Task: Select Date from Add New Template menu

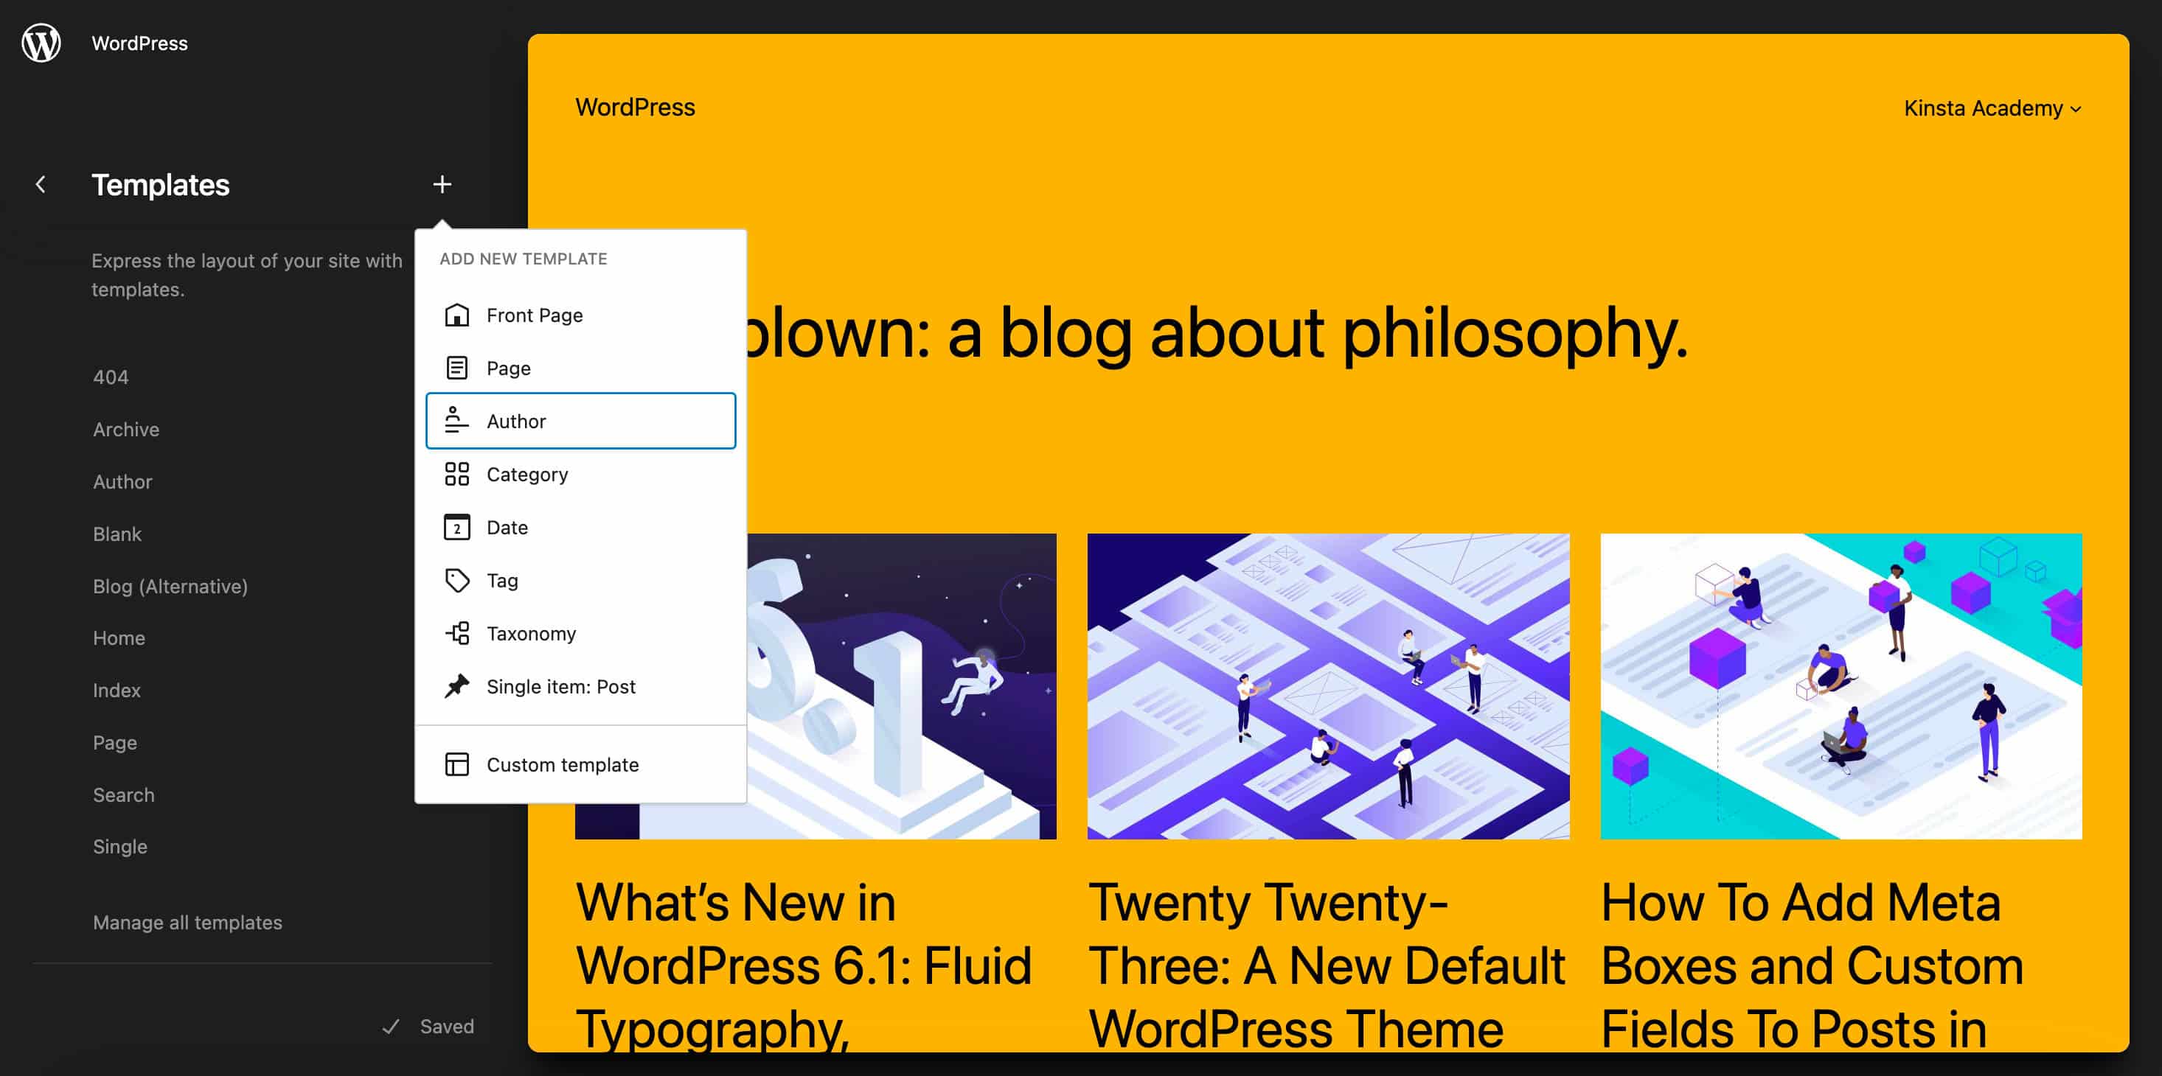Action: point(506,526)
